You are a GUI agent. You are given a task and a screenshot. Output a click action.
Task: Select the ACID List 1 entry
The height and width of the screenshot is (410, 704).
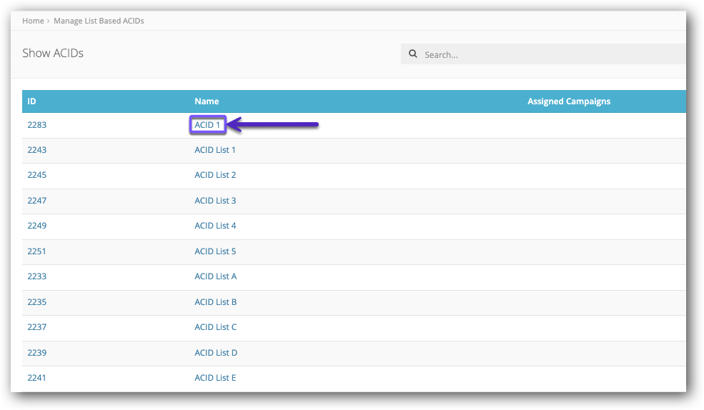[214, 150]
